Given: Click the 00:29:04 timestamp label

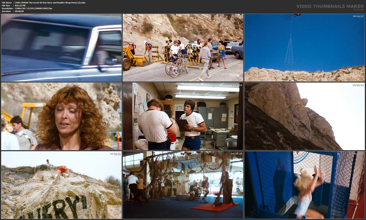Looking at the screenshot, I should 358,85.
